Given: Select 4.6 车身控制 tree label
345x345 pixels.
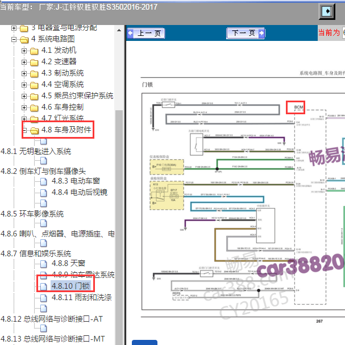Looking at the screenshot, I should tap(63, 107).
